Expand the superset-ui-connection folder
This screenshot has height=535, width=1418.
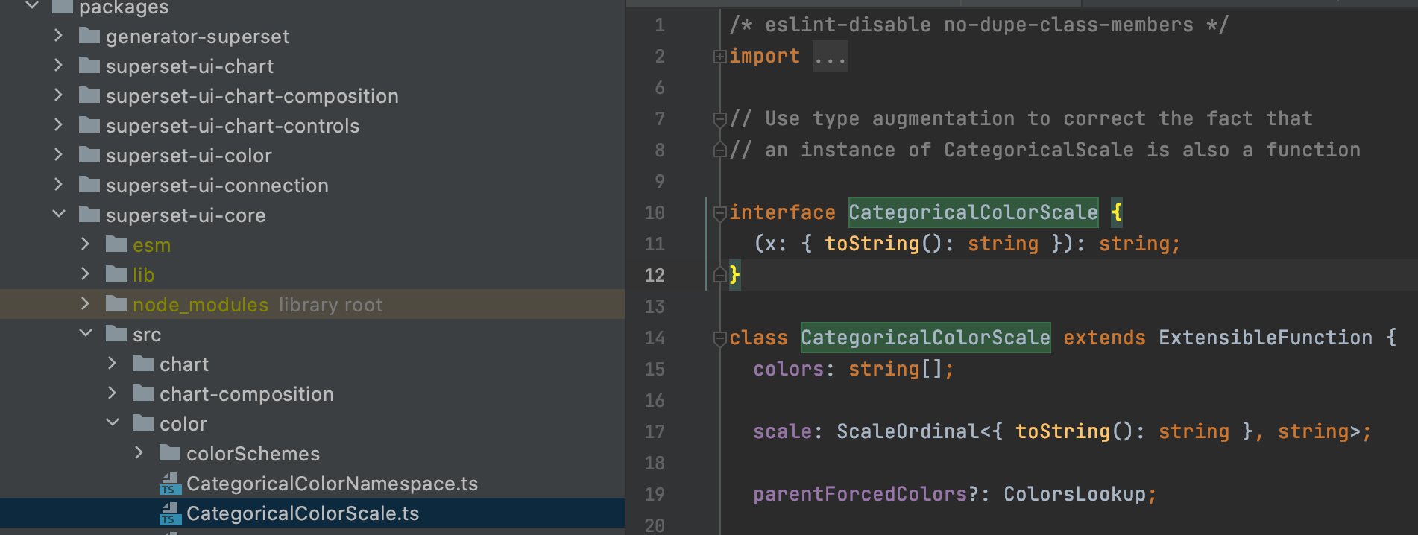click(58, 184)
